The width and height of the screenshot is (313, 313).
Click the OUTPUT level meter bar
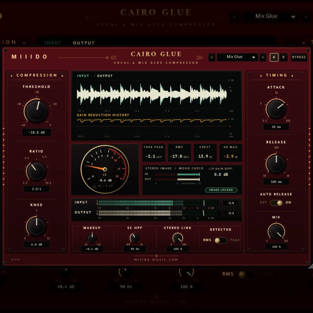[x=158, y=213]
